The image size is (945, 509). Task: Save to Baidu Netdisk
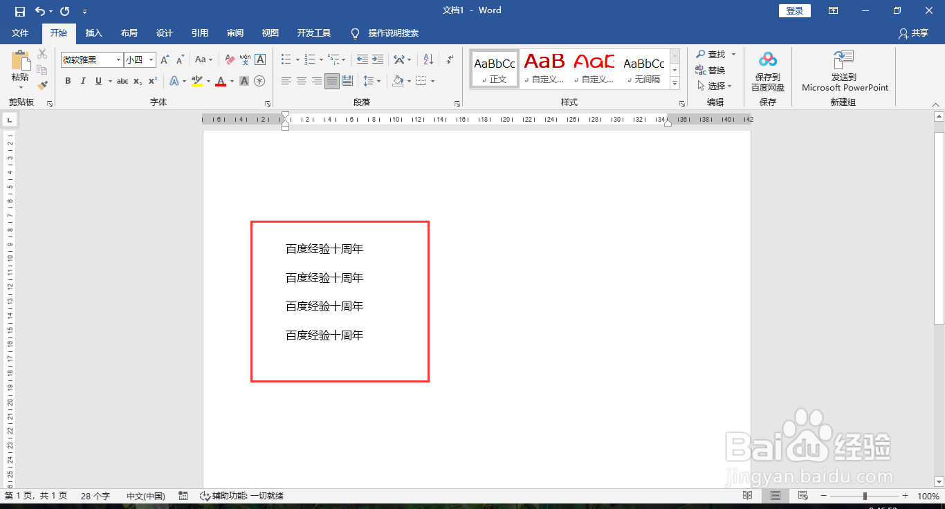click(768, 71)
